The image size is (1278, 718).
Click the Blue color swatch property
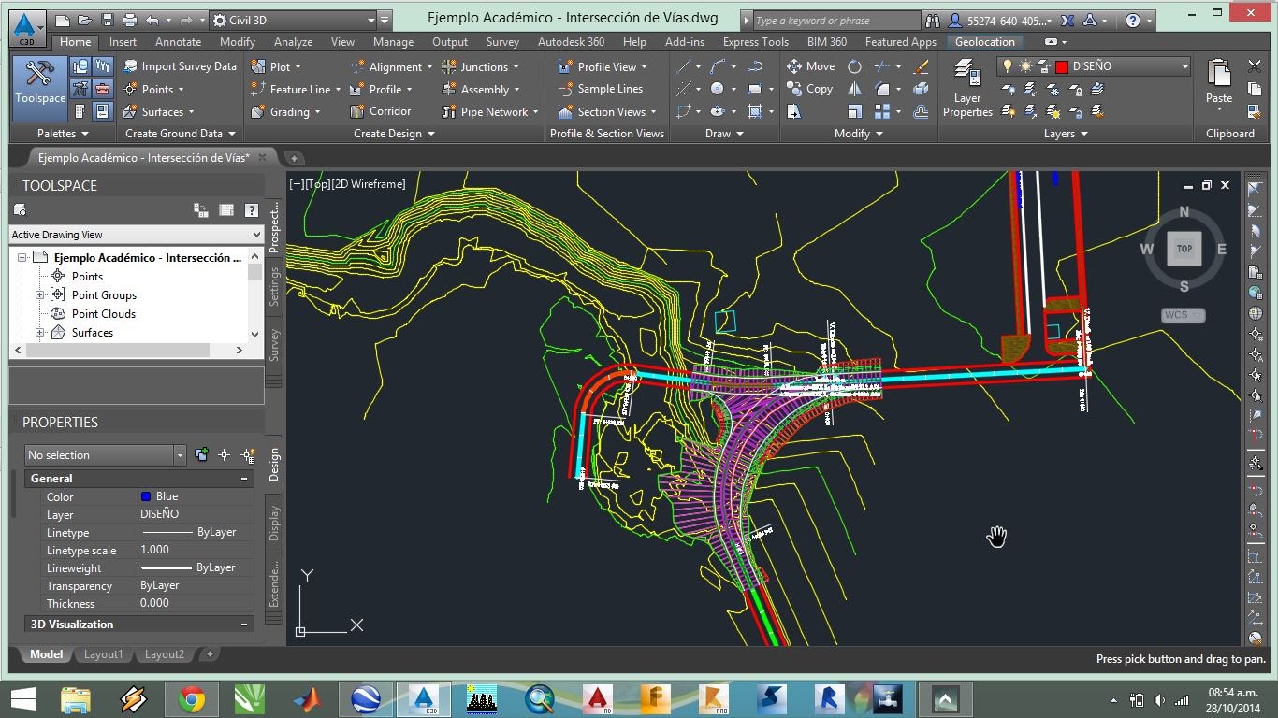click(146, 496)
